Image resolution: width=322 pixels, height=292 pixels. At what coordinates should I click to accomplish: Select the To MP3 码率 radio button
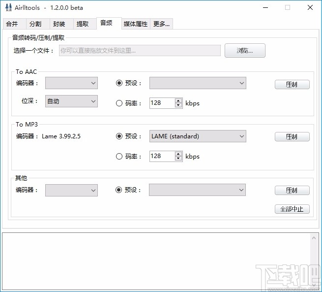point(119,156)
